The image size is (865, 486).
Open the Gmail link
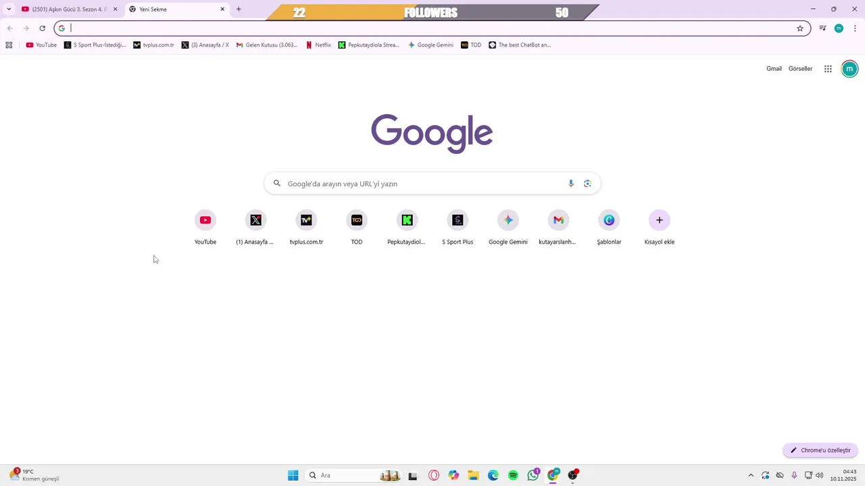pyautogui.click(x=774, y=69)
